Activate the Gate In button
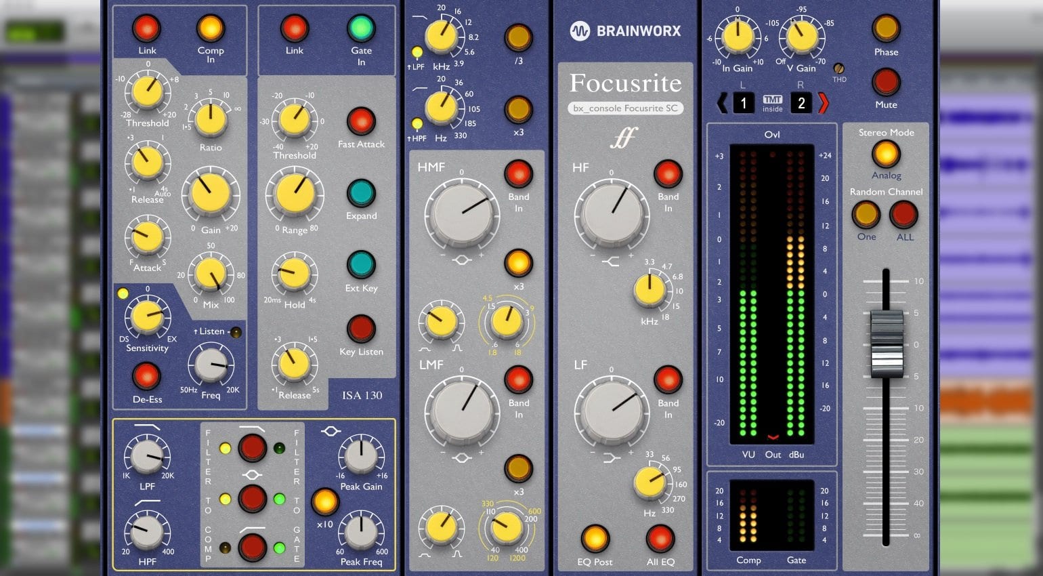This screenshot has height=576, width=1043. 360,28
